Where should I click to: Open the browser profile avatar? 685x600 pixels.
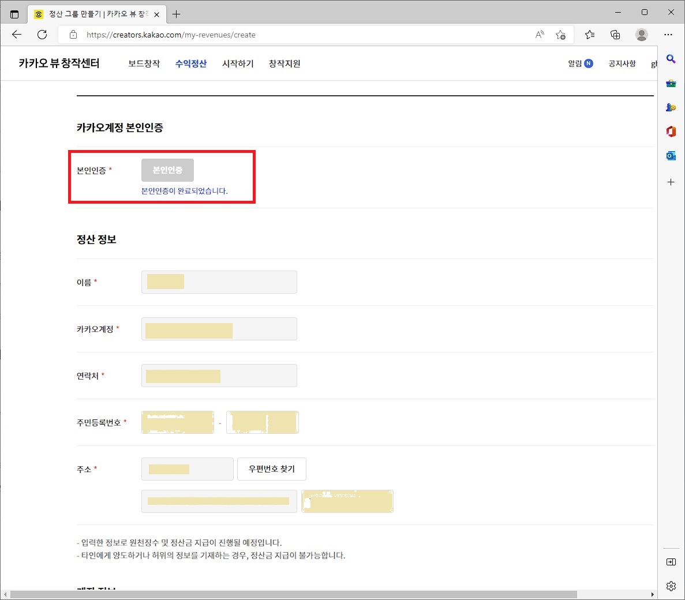[x=641, y=35]
